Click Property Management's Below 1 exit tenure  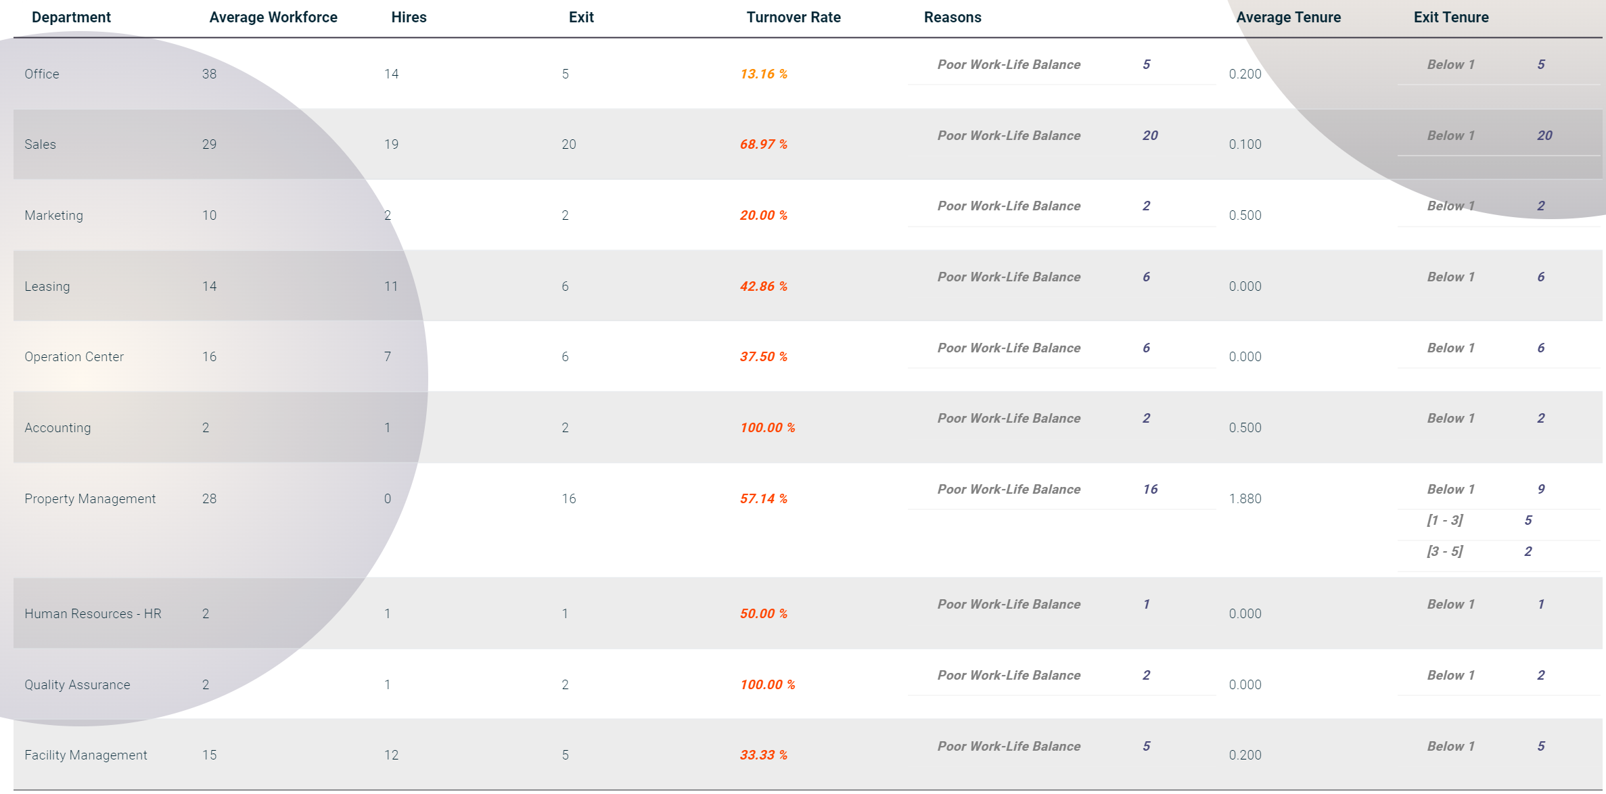coord(1450,489)
